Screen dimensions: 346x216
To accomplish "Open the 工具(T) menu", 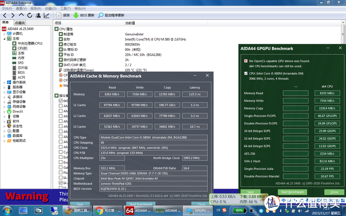I will [x=65, y=8].
